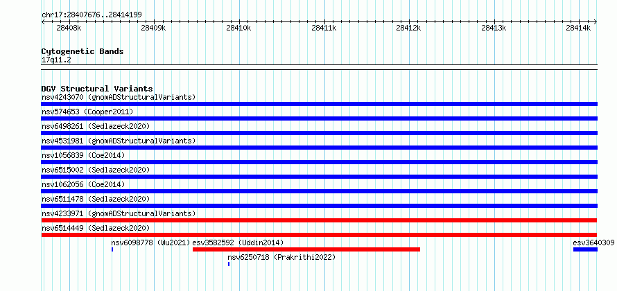Select the blue bar under nsv6515002
Screen dimensions: 617x291
[319, 177]
